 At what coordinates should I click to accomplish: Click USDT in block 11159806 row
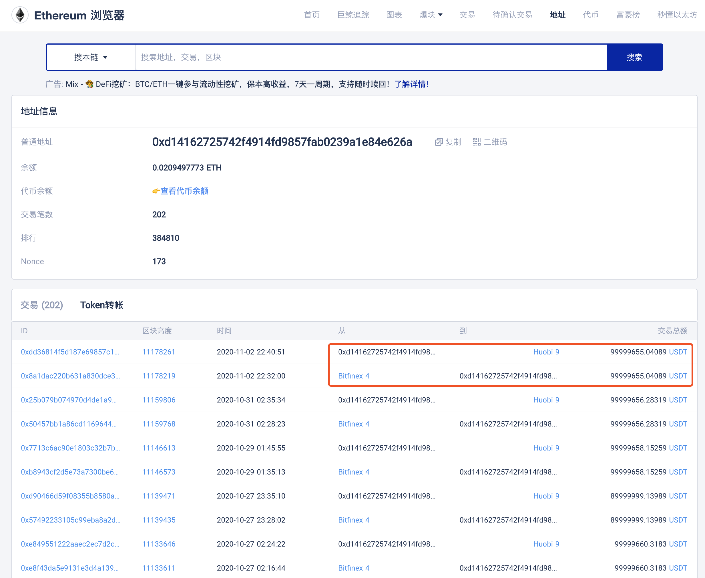tap(678, 400)
